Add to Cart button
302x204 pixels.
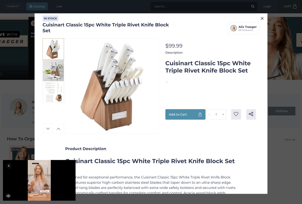(185, 114)
